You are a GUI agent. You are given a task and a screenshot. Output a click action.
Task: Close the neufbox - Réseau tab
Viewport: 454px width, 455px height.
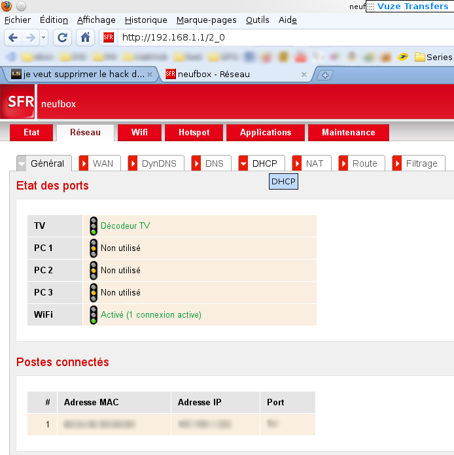[304, 75]
